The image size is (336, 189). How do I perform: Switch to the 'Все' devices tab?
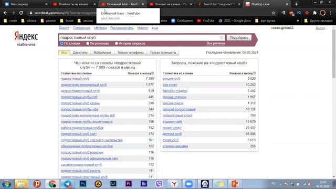[x=64, y=52]
